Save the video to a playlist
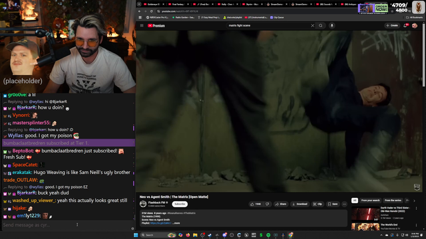The width and height of the screenshot is (426, 239). tap(333, 204)
